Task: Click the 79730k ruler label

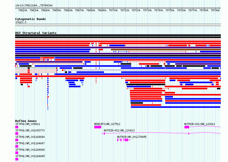Action: pos(147,10)
